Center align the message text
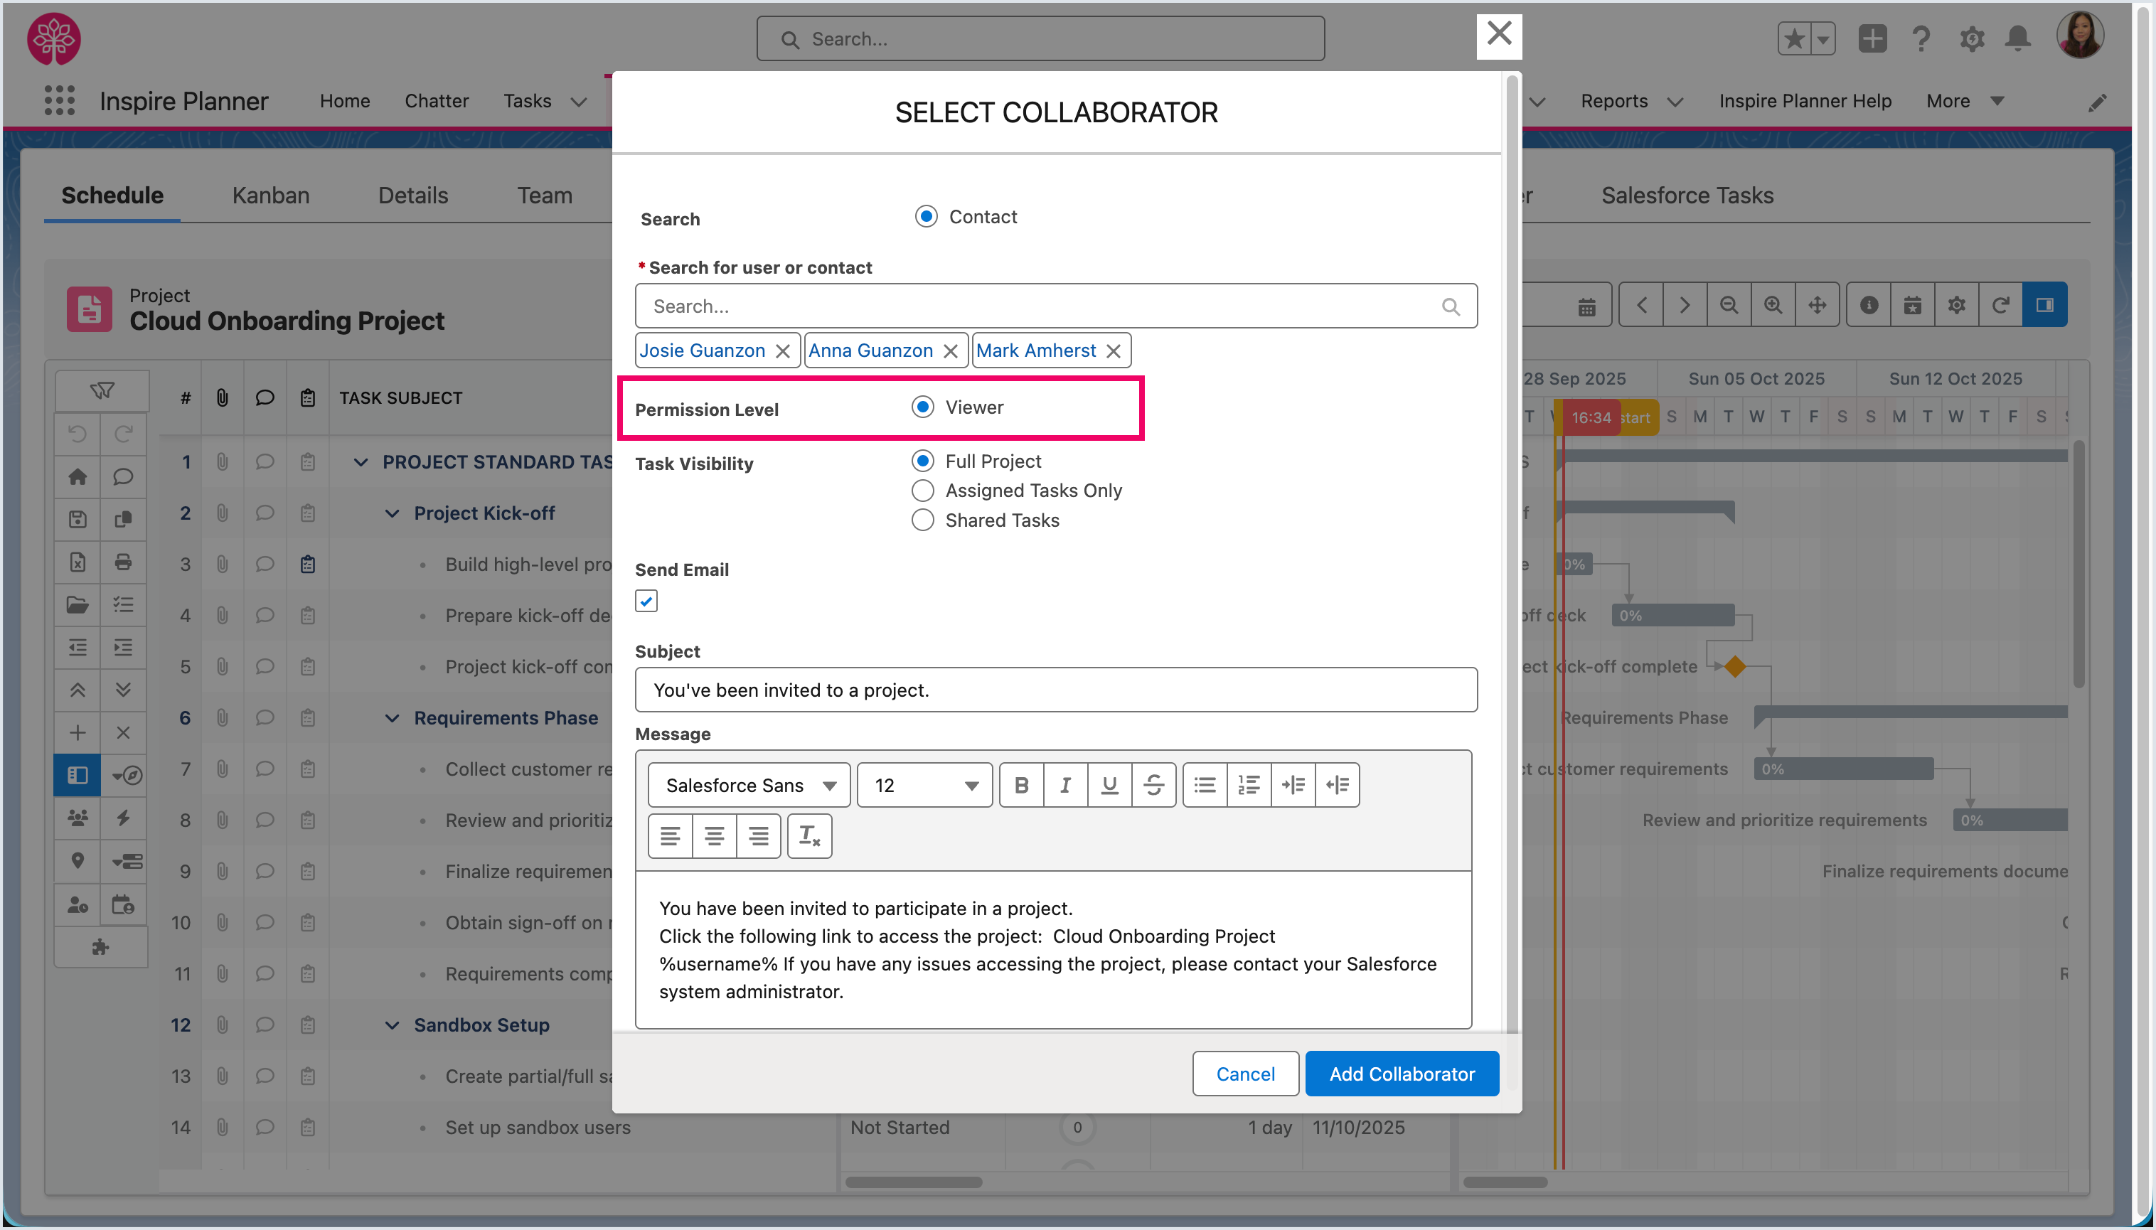 tap(714, 836)
